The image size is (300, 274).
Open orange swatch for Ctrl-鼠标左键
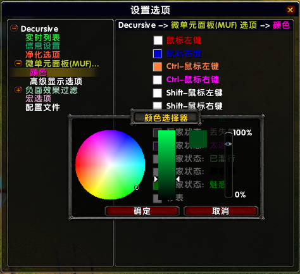[158, 66]
